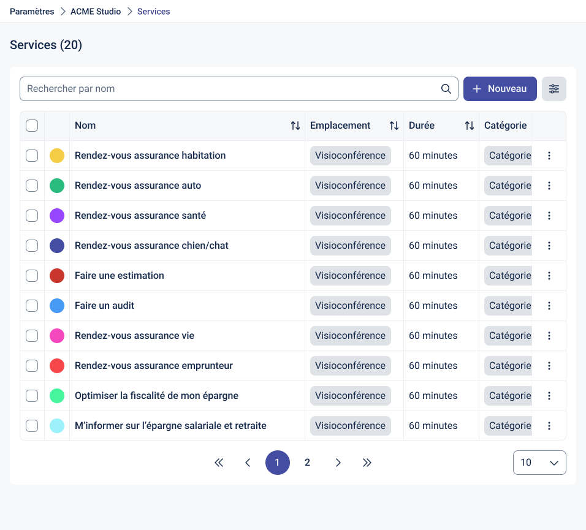Sort by Nom column arrows
This screenshot has width=586, height=530.
click(295, 126)
